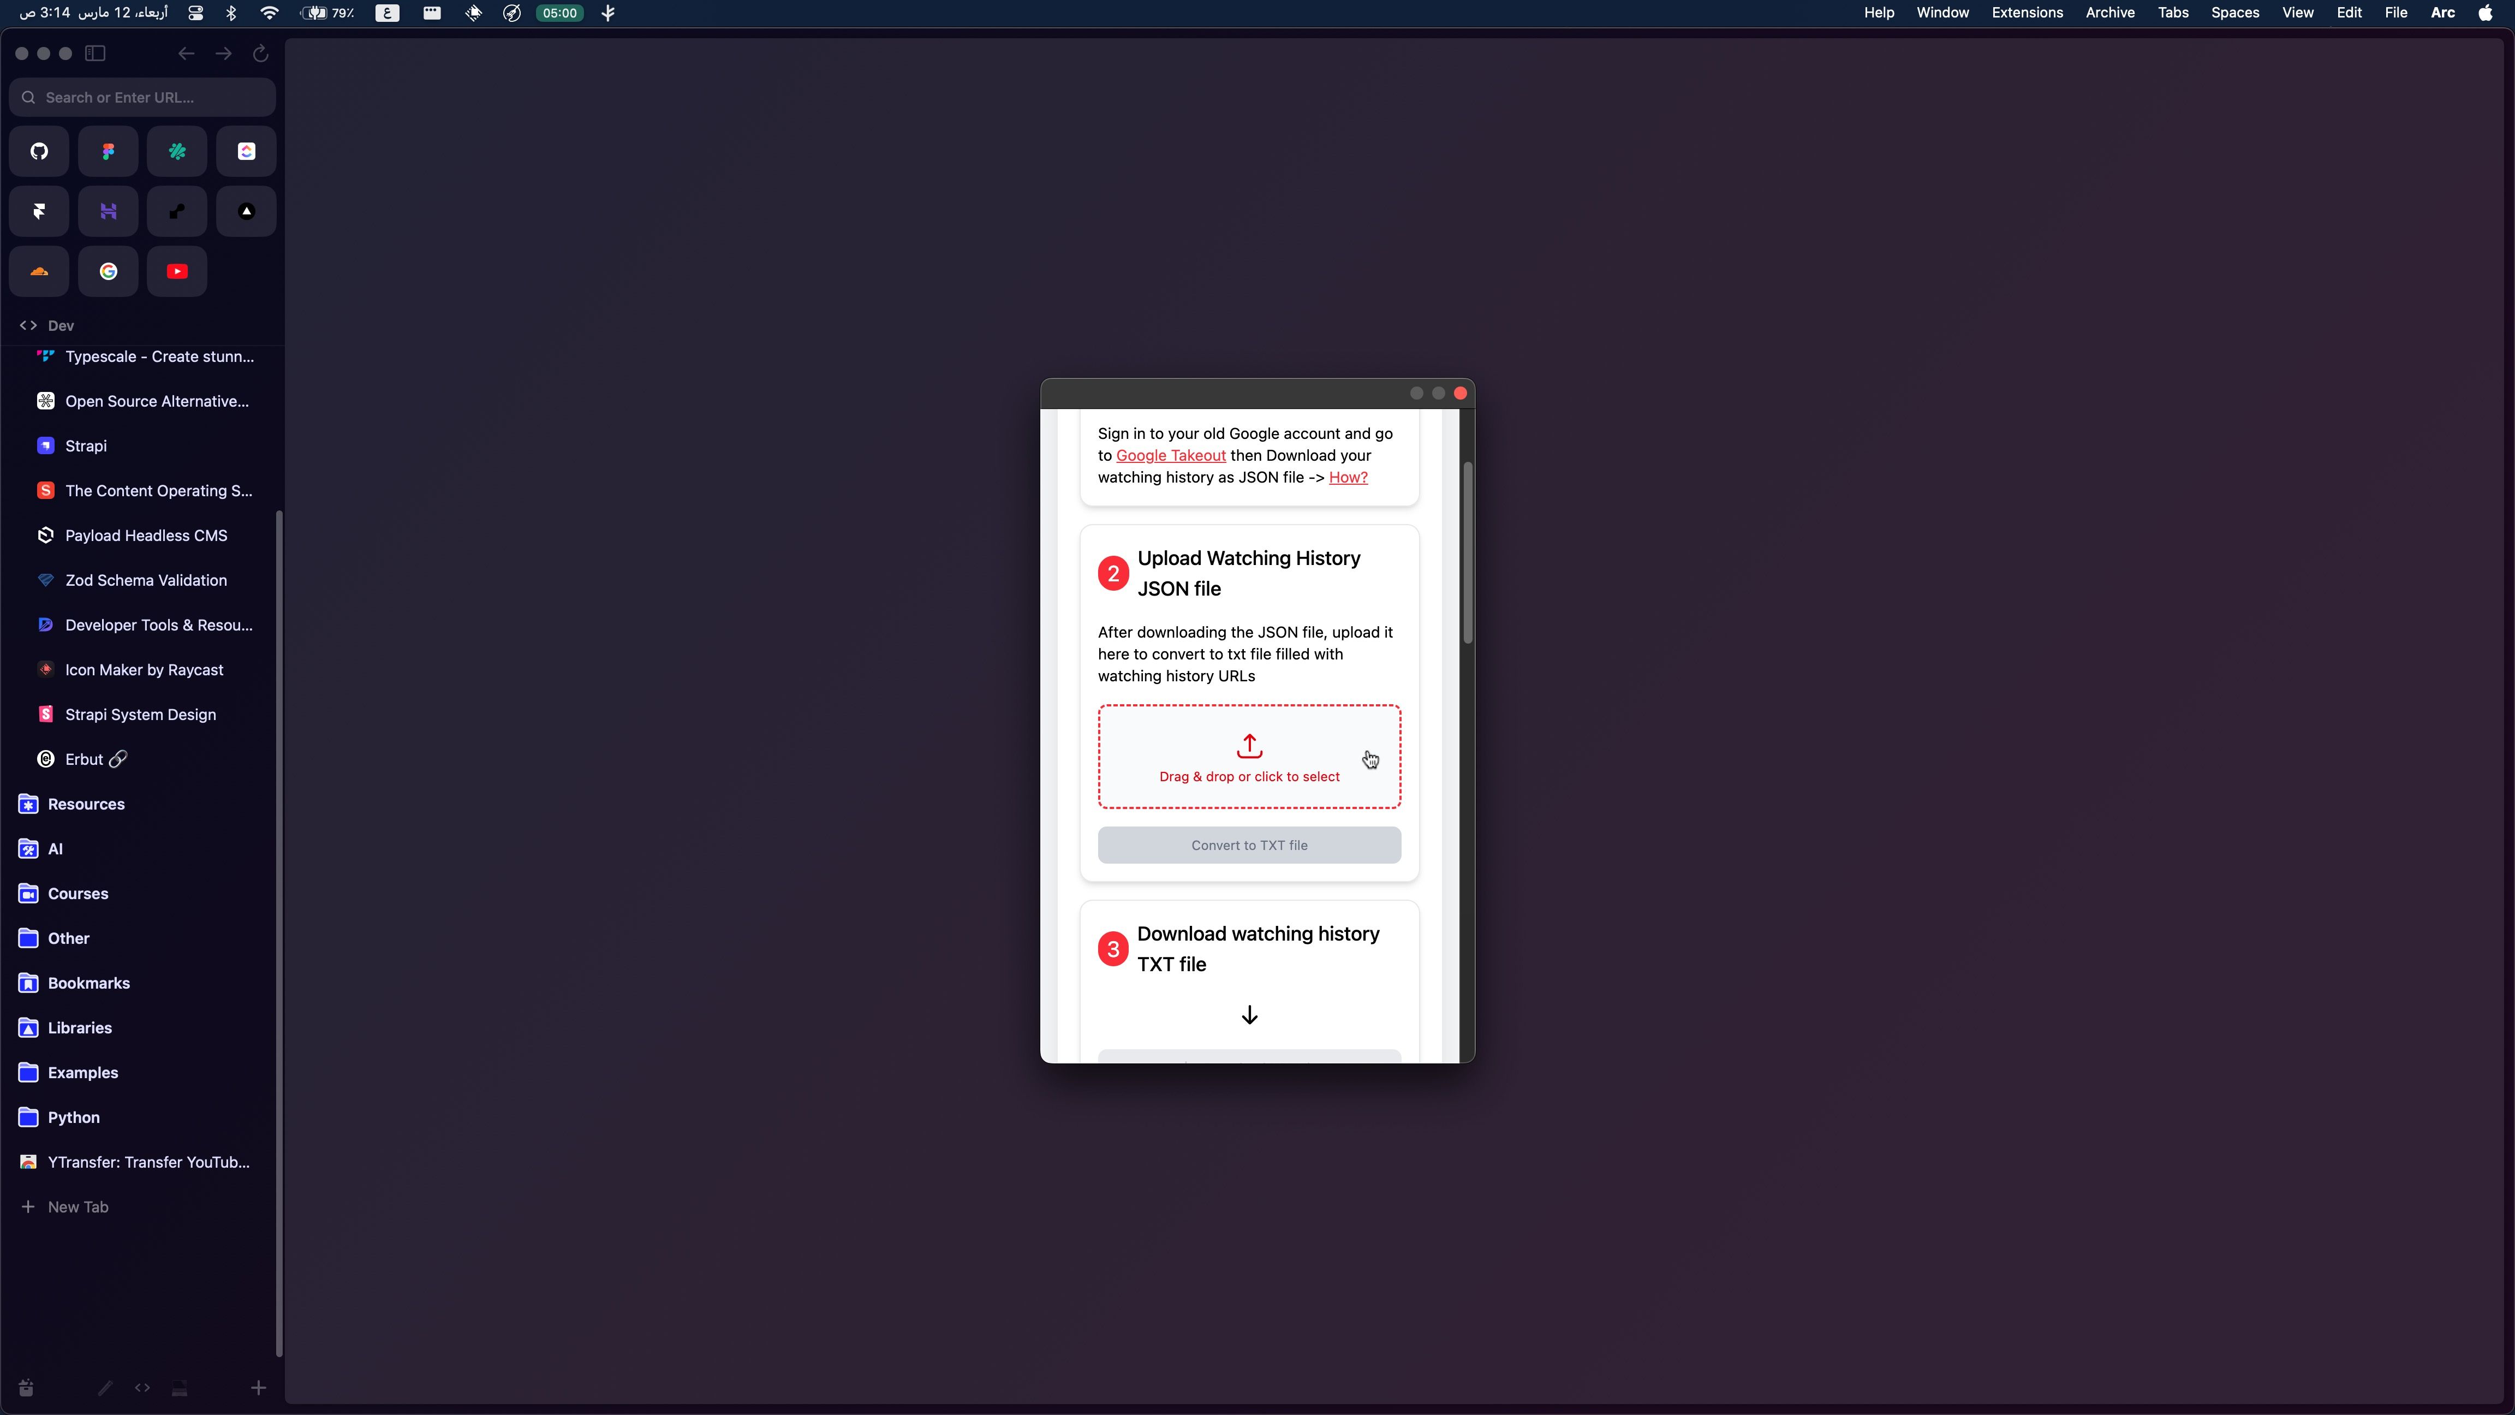Expand the Courses folder
Viewport: 2515px width, 1415px height.
tap(78, 894)
